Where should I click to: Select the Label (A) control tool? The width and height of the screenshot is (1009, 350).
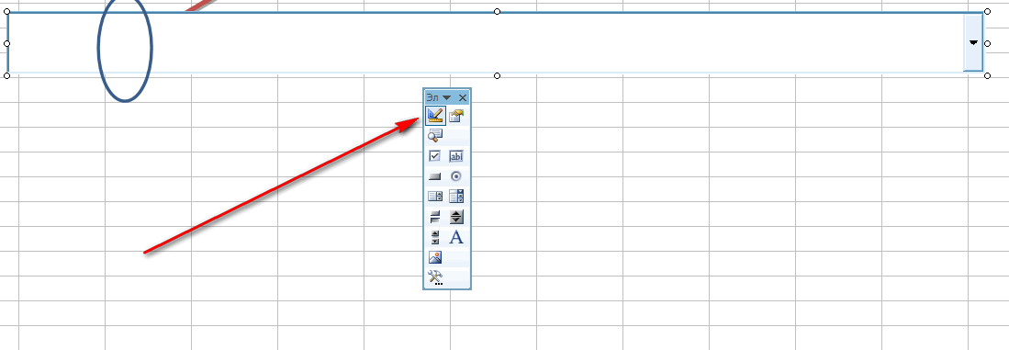tap(456, 237)
